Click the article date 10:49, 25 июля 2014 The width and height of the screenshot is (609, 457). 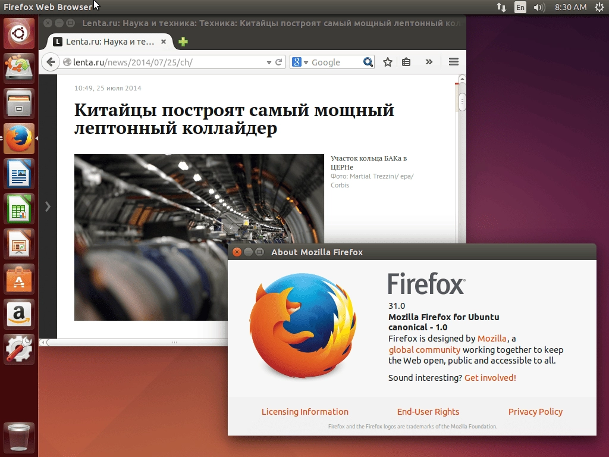coord(108,88)
